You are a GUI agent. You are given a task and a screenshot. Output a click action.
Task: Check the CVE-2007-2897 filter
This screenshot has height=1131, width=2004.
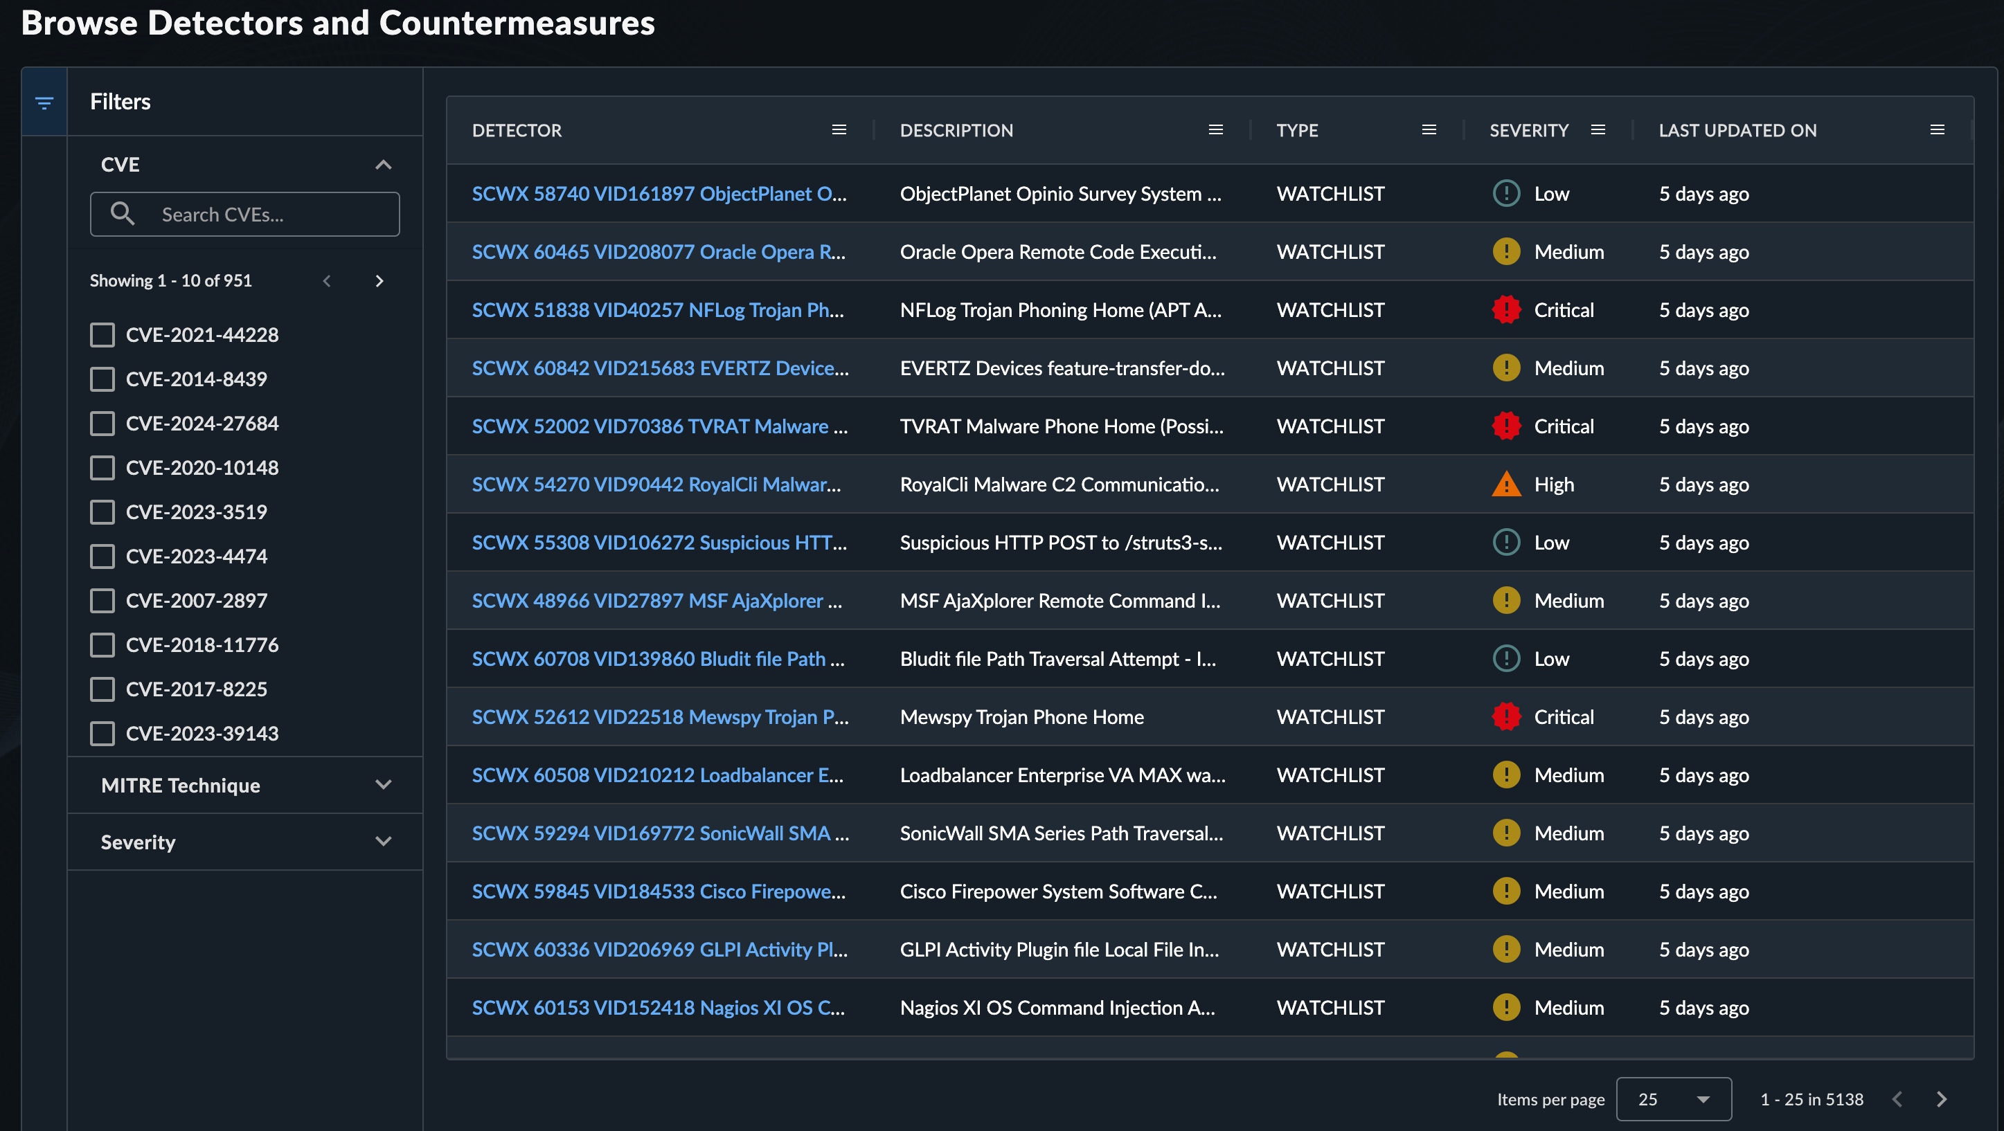tap(102, 601)
